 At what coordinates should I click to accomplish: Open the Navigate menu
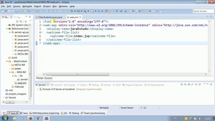(27, 6)
